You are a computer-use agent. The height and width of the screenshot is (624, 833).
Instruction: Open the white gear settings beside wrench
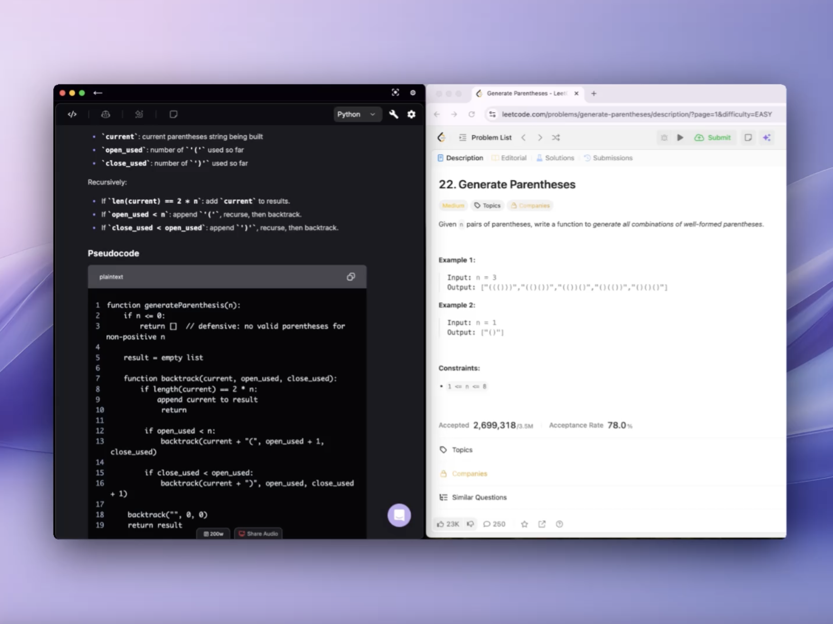click(x=411, y=114)
